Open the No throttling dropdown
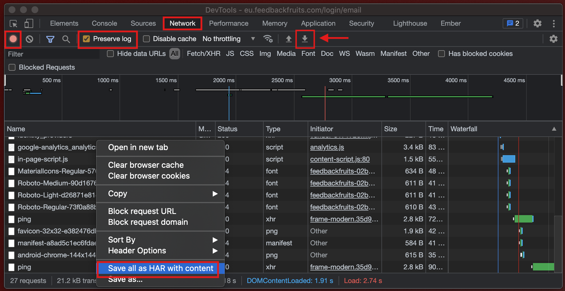 (228, 39)
